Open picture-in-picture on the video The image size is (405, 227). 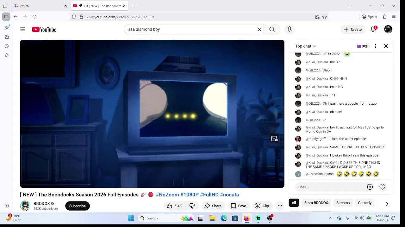tap(274, 139)
